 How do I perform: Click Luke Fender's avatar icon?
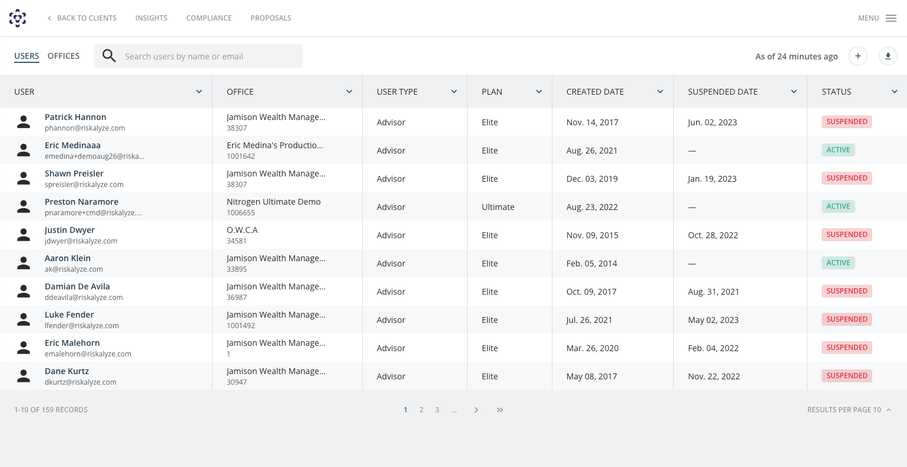pos(24,319)
